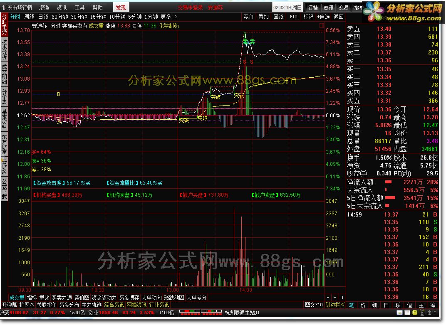Open the 关联报价 tab
The width and height of the screenshot is (446, 325).
[47, 305]
